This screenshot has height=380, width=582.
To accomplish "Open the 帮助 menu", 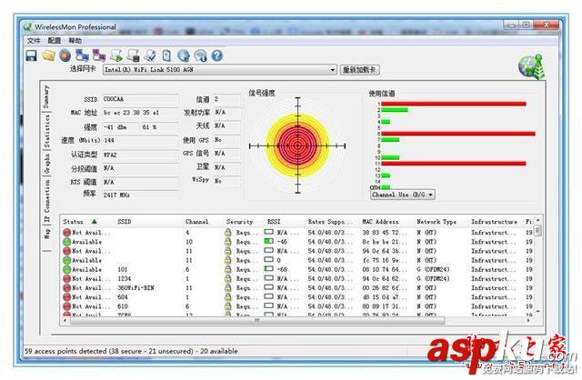I will click(x=75, y=40).
